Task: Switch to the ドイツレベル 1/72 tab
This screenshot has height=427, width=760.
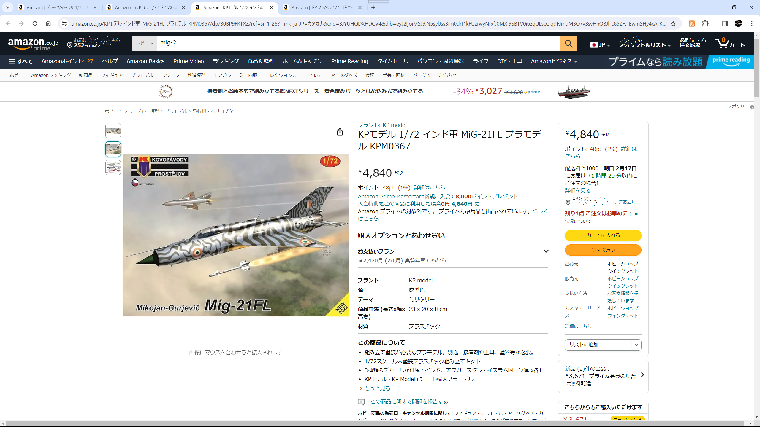Action: point(322,7)
